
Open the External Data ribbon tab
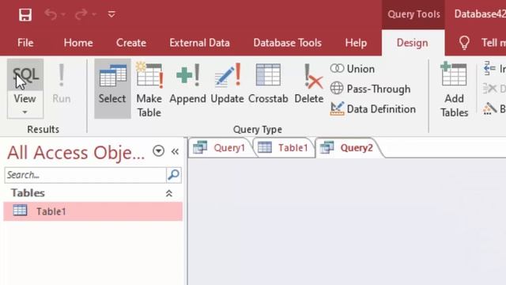[x=199, y=43]
